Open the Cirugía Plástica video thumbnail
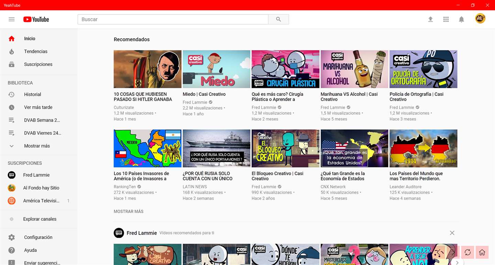This screenshot has height=265, width=495. pos(285,69)
